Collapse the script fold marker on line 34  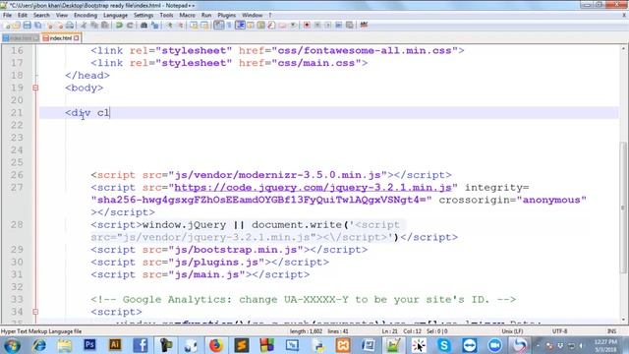[35, 312]
